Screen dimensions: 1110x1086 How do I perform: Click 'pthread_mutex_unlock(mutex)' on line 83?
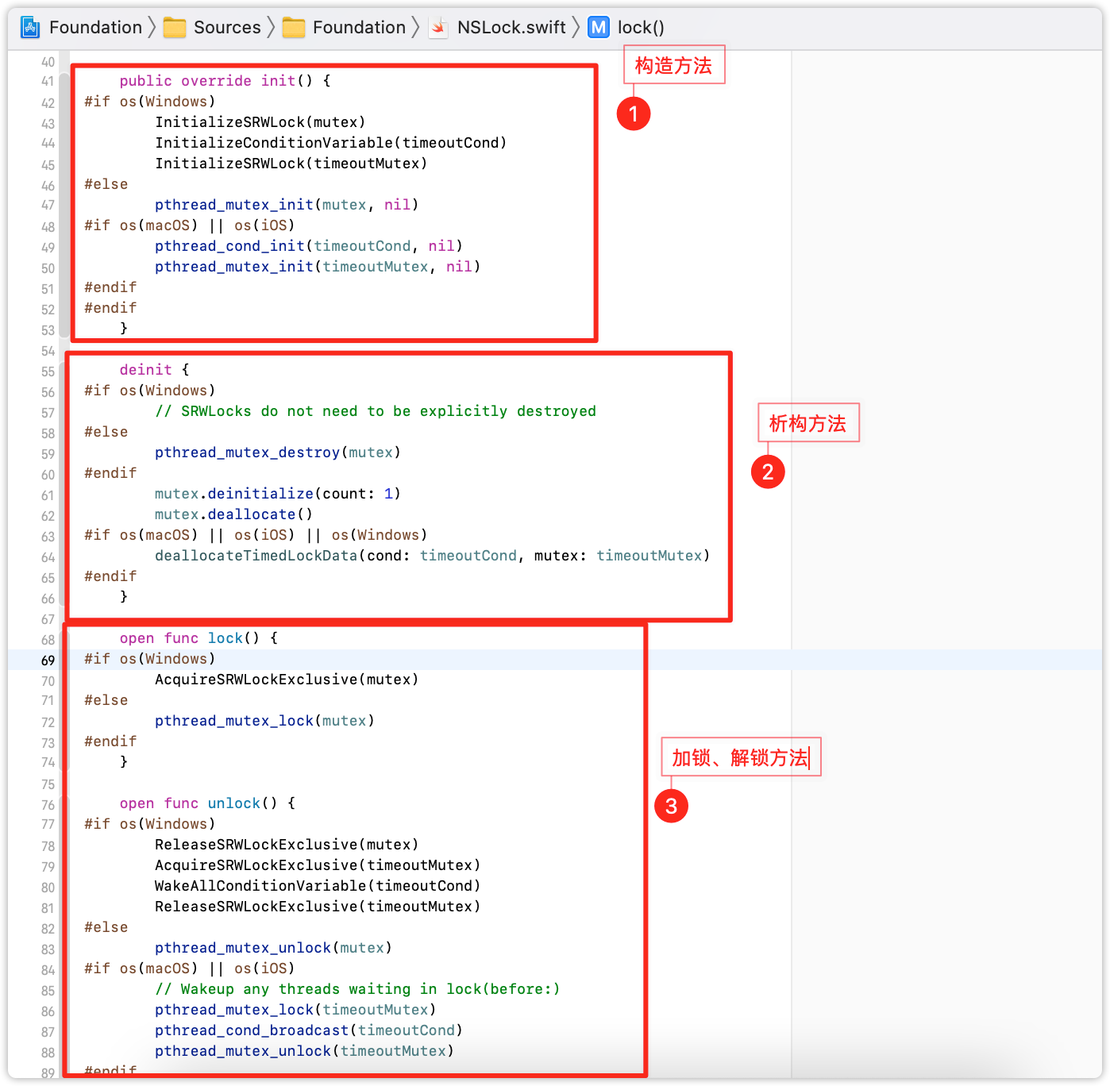click(x=273, y=948)
